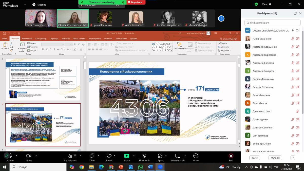This screenshot has height=171, width=304.
Task: Click the React heart icon
Action: pos(109,156)
